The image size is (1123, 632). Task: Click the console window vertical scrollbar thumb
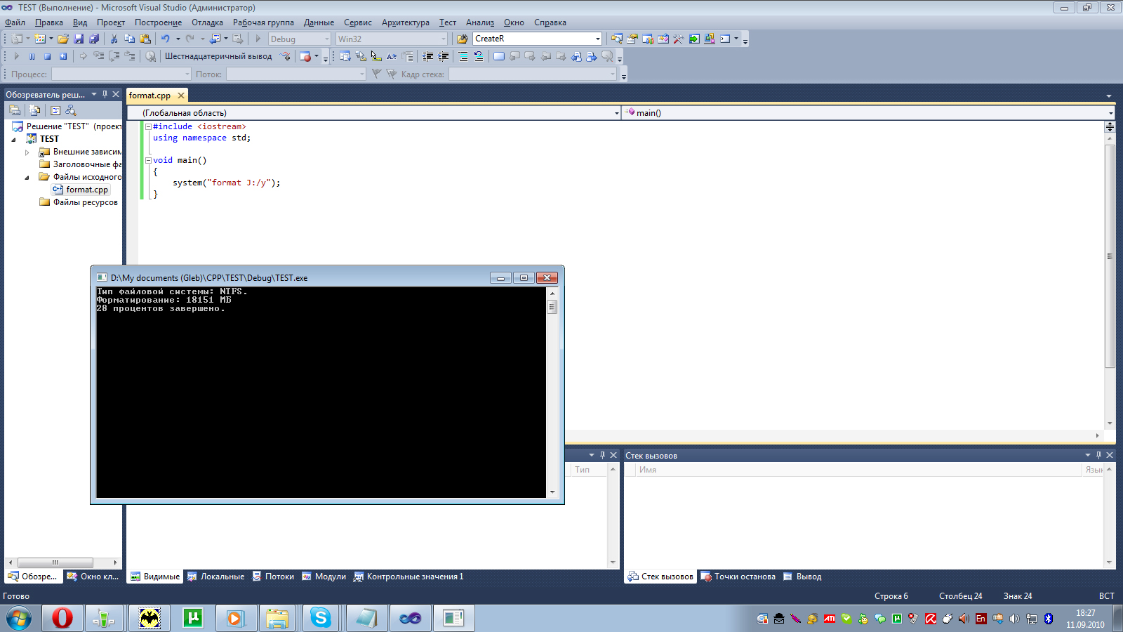(x=552, y=307)
